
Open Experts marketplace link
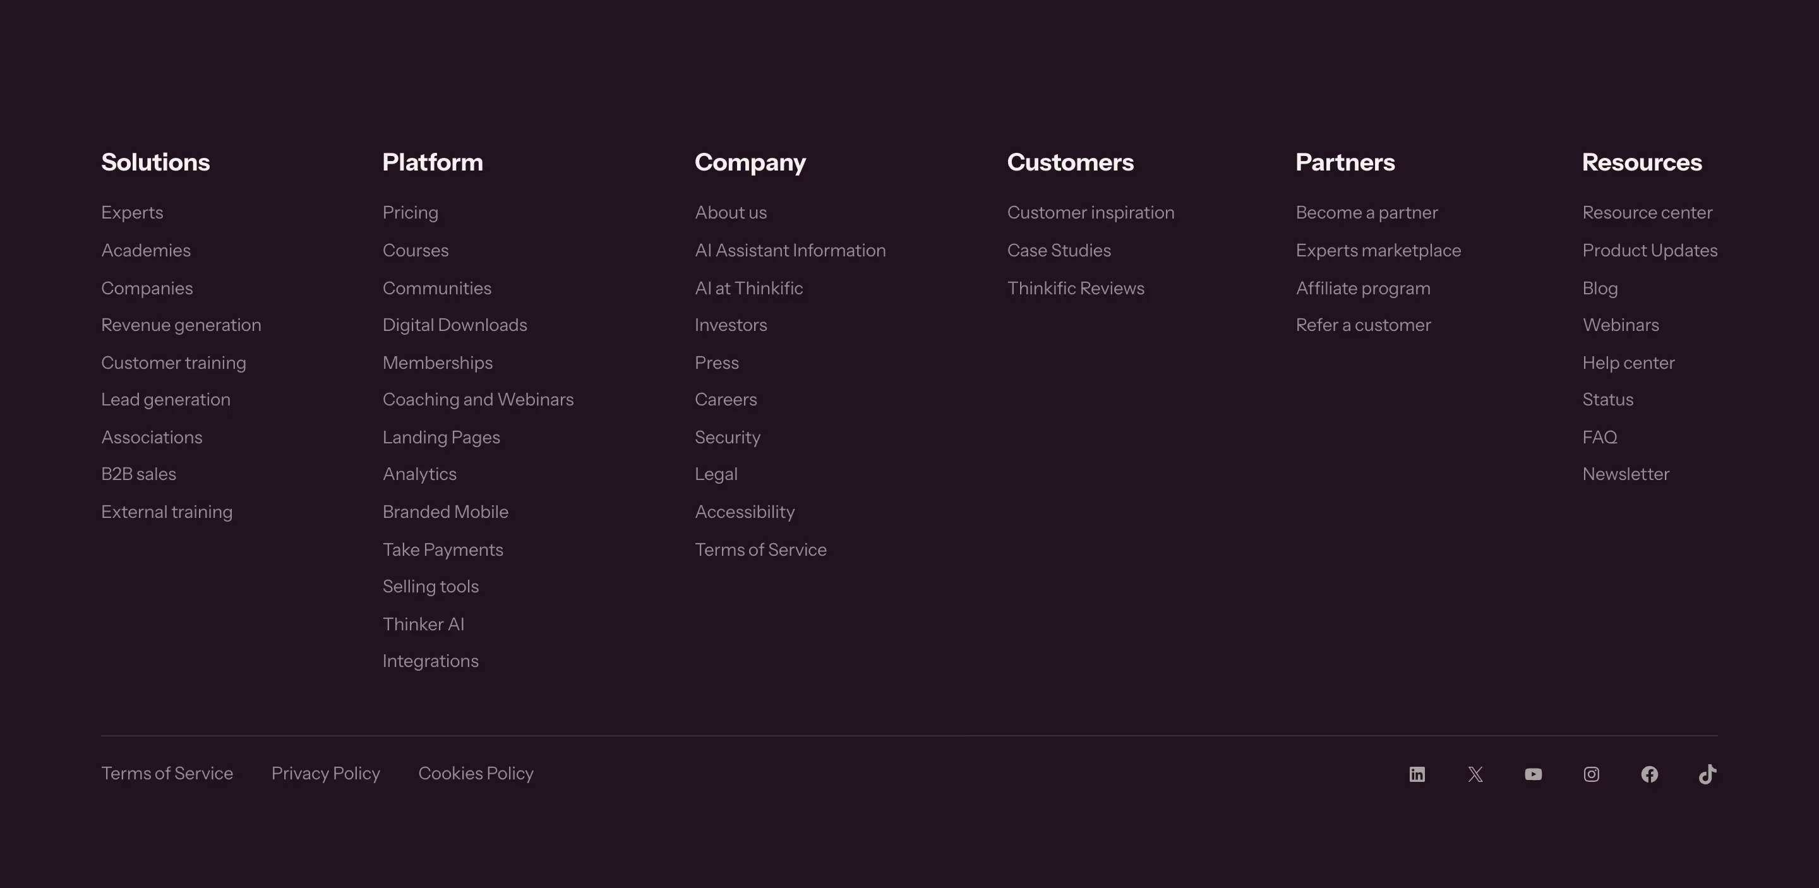coord(1378,251)
